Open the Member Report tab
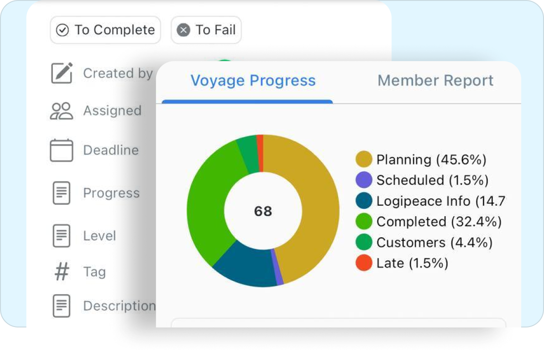Screen dimensions: 544x353 point(435,80)
